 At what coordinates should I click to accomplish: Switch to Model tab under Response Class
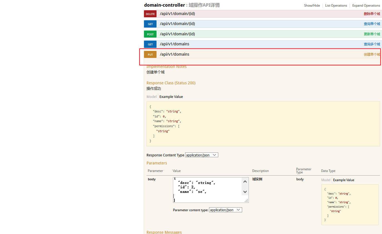click(x=152, y=97)
